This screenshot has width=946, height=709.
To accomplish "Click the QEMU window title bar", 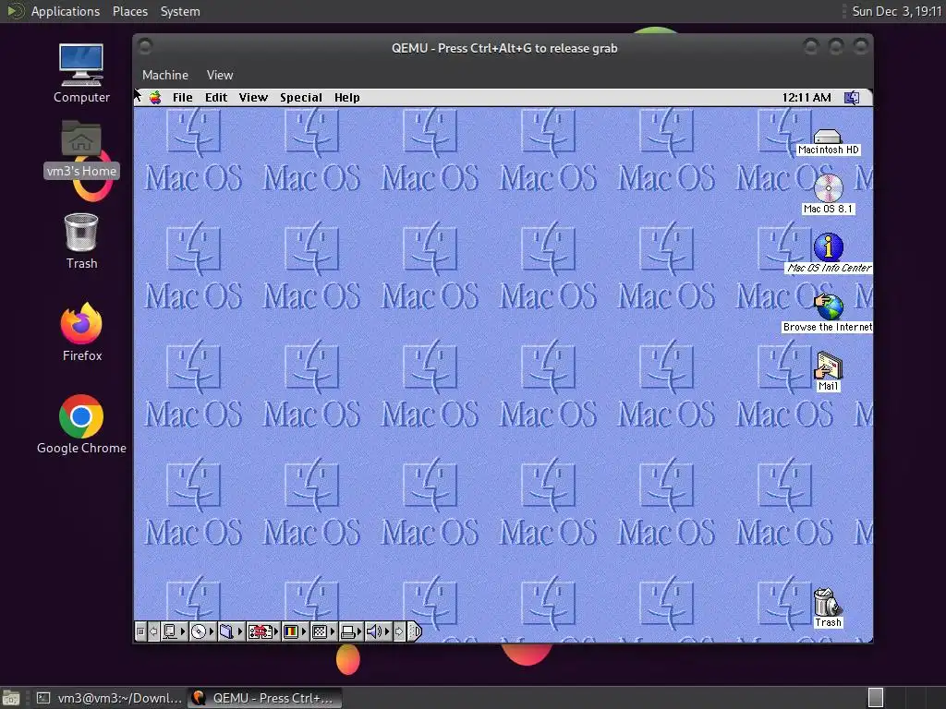I will click(x=503, y=48).
